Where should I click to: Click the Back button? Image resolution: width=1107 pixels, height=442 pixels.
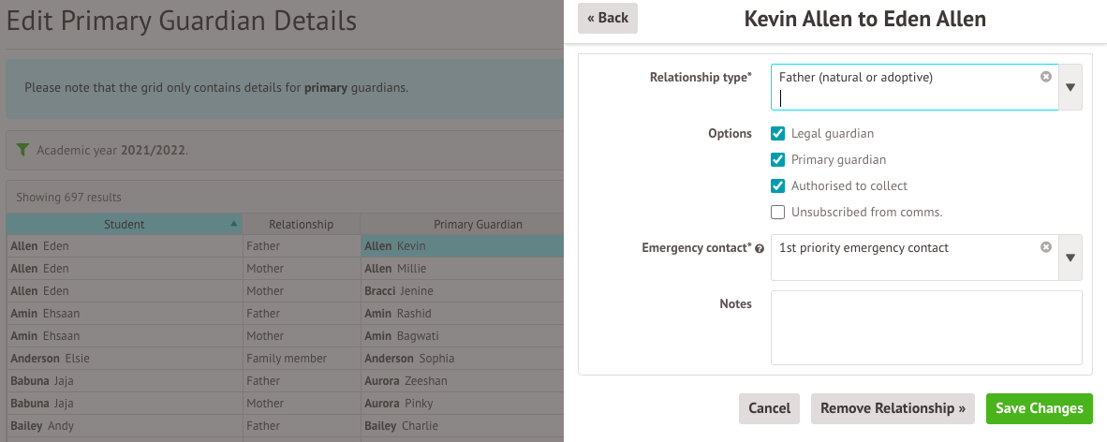[x=607, y=19]
